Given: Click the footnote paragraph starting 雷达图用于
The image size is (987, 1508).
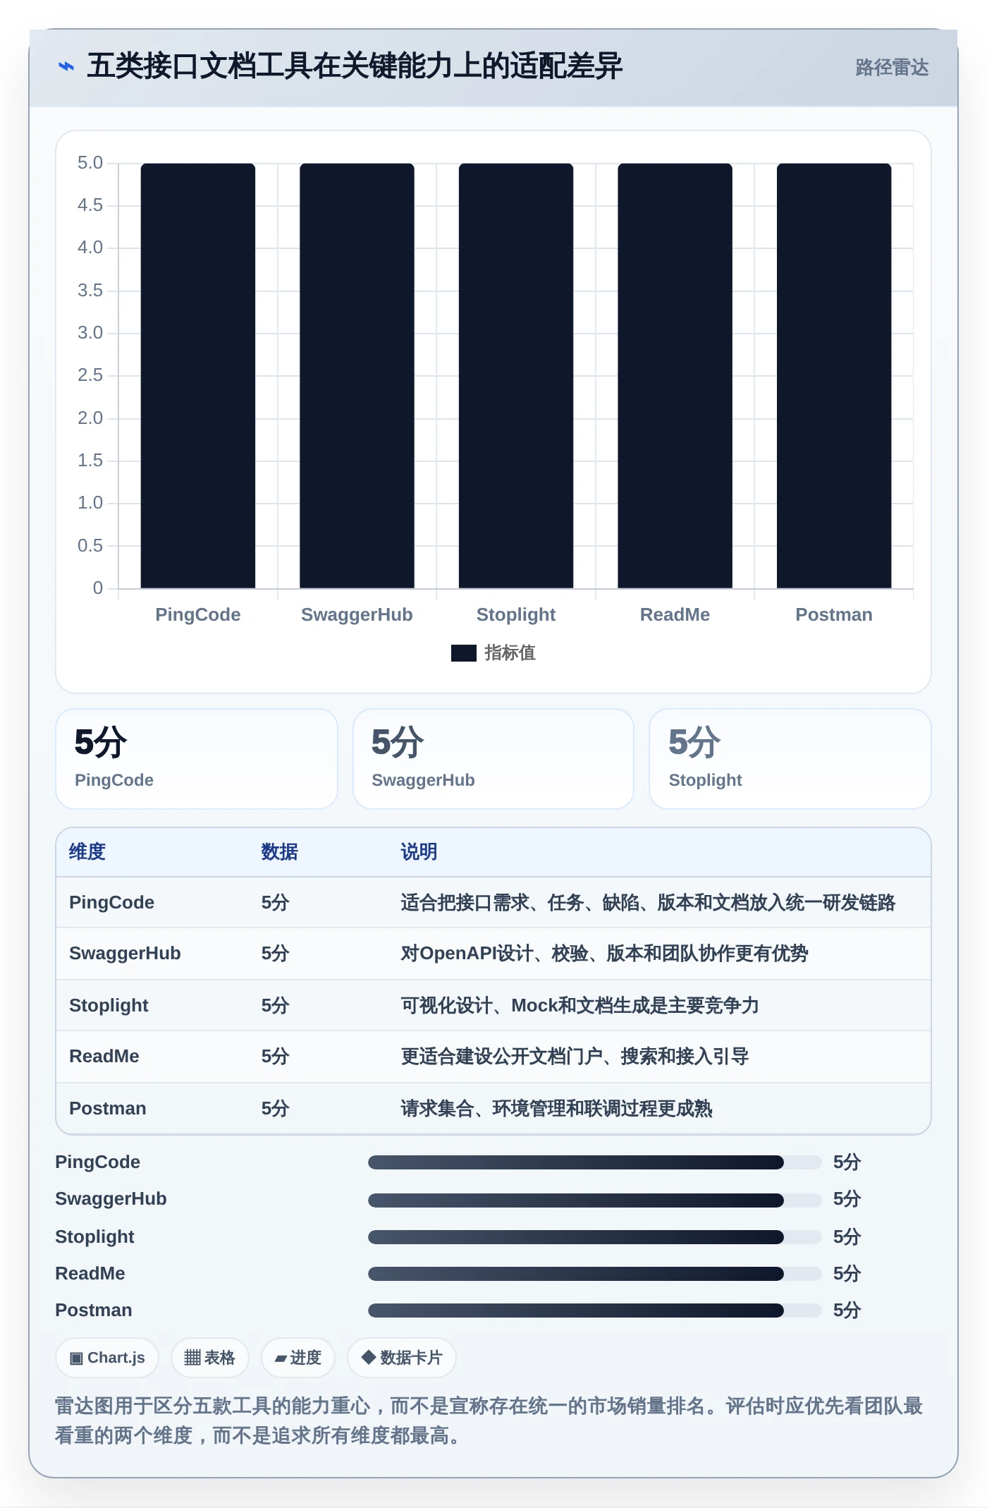Looking at the screenshot, I should [489, 1421].
